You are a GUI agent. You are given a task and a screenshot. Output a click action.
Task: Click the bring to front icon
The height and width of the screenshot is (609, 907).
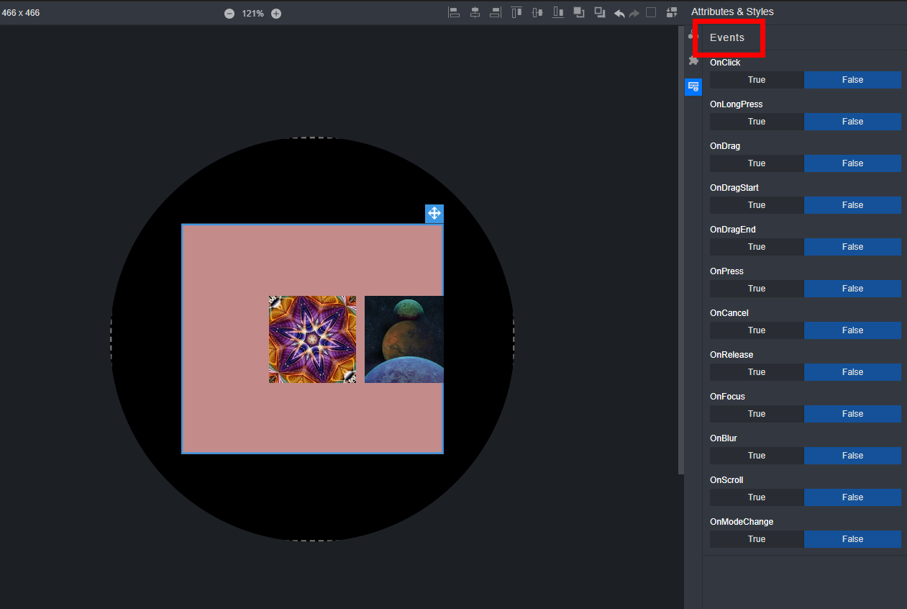click(x=579, y=12)
